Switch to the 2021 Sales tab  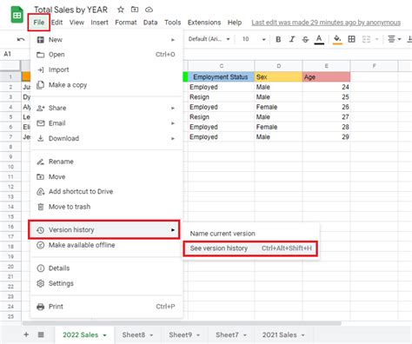coord(280,335)
